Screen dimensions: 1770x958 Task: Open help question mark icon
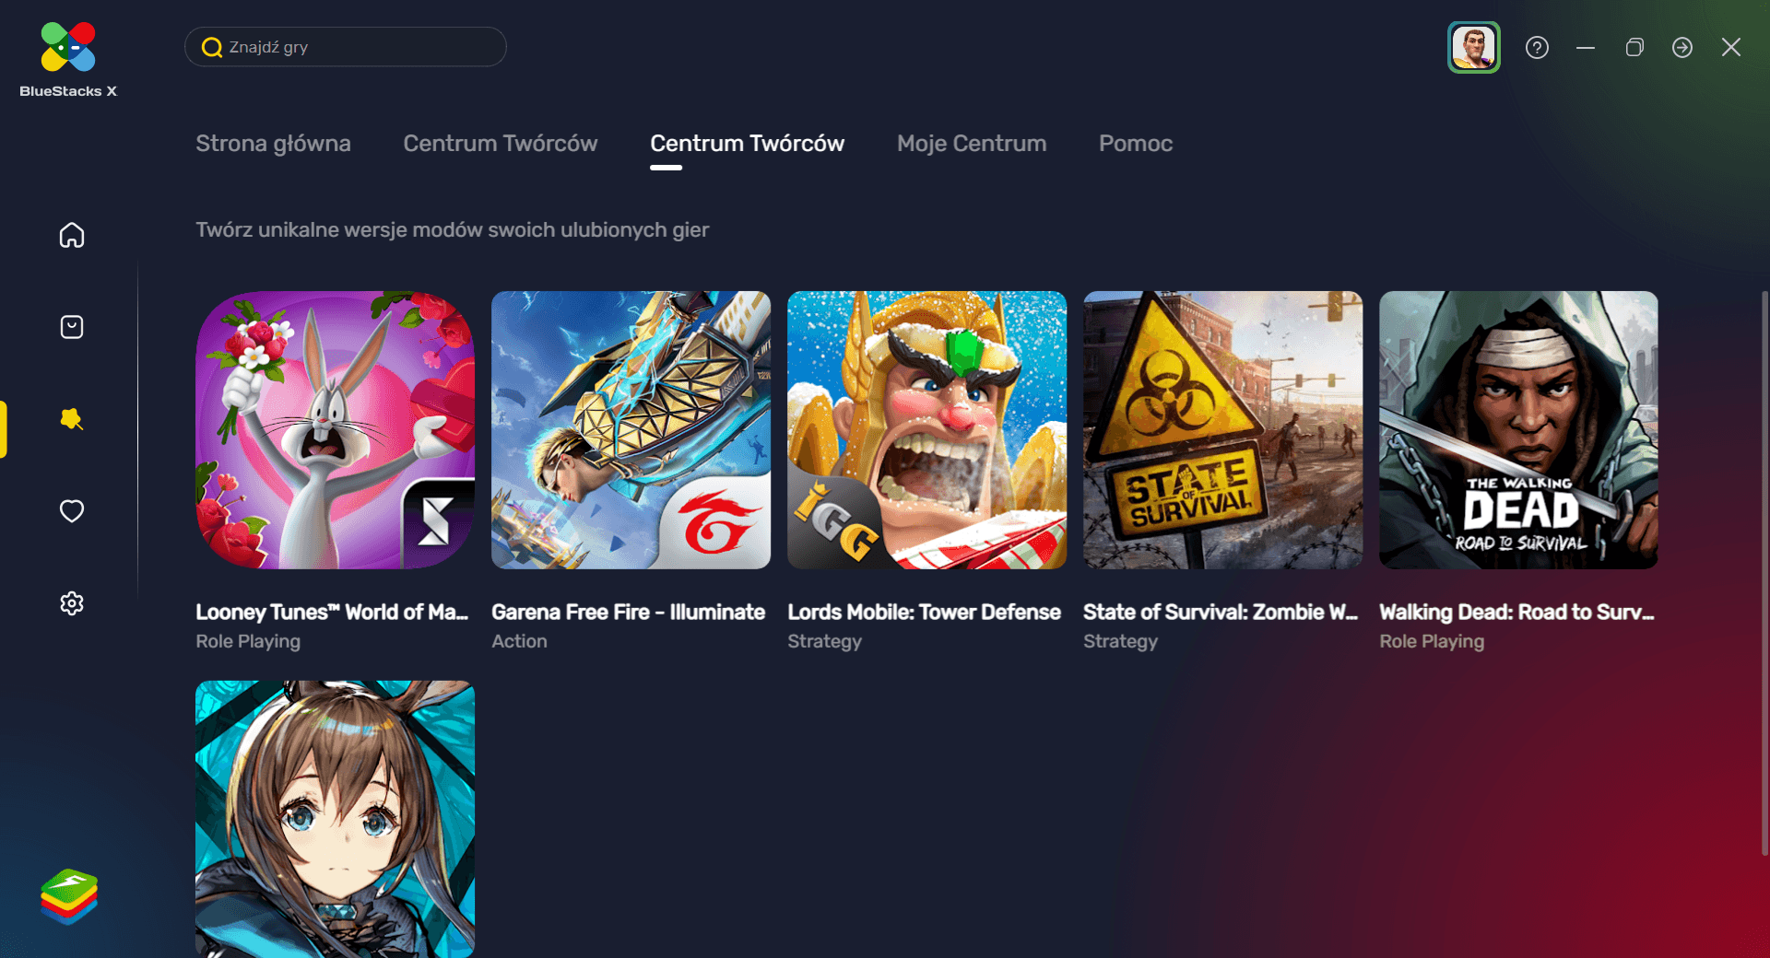pos(1537,47)
